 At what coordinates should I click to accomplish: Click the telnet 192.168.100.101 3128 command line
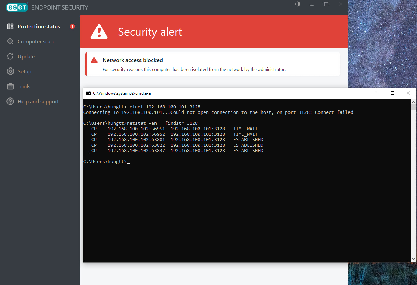pos(142,107)
